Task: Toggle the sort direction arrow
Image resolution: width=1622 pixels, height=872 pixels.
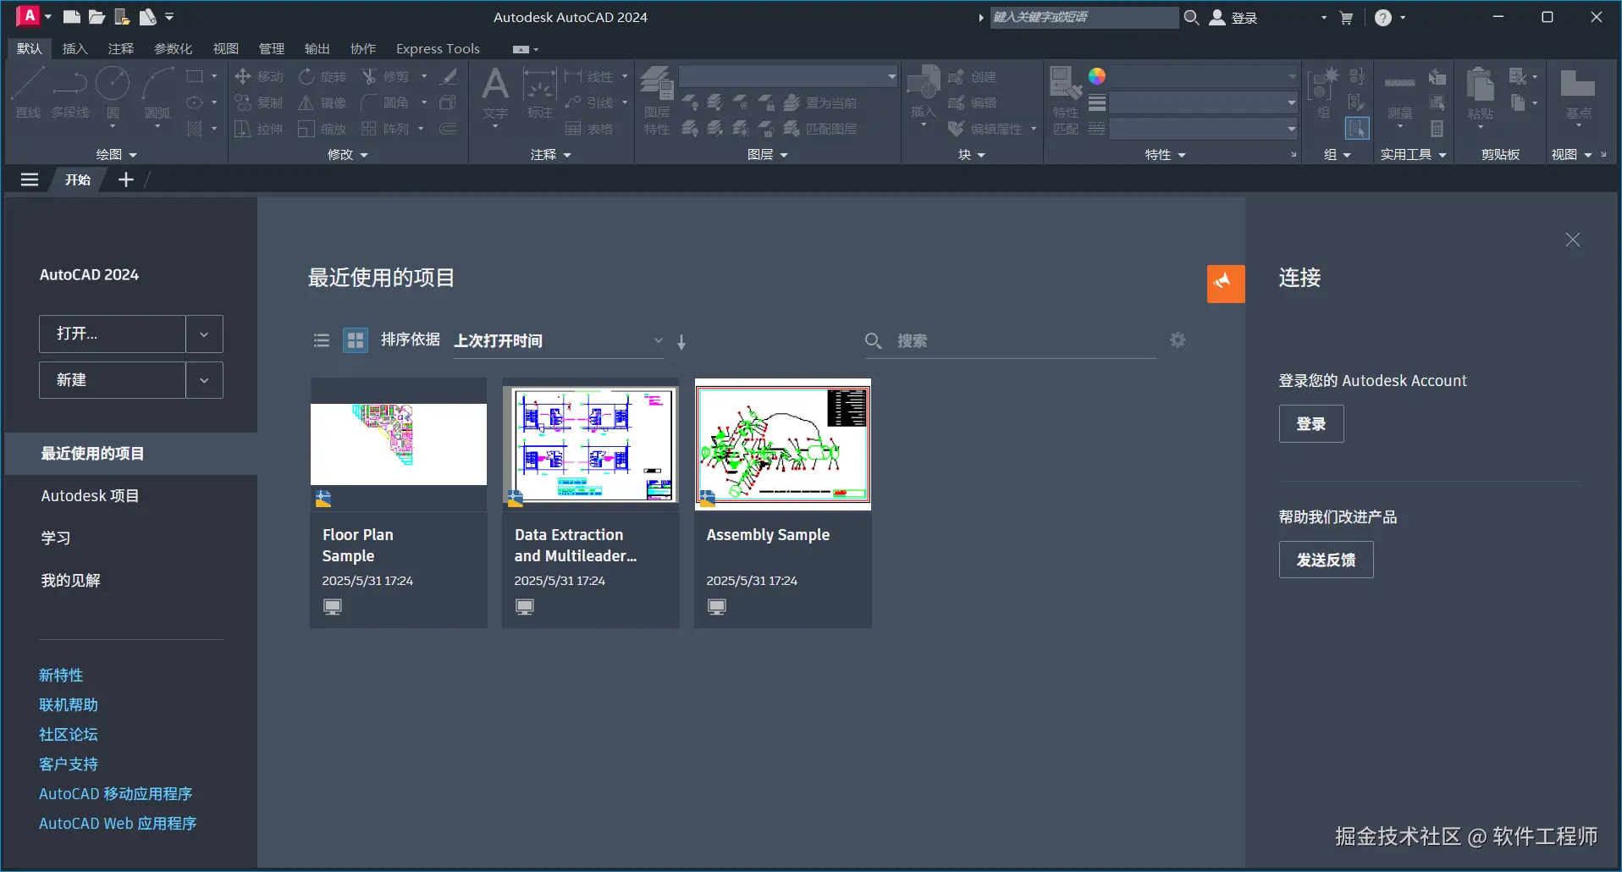Action: tap(681, 342)
